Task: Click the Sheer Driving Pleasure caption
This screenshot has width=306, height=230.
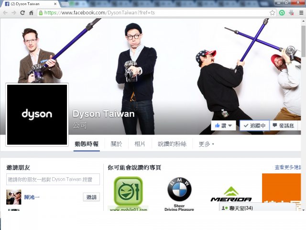Action: [179, 207]
